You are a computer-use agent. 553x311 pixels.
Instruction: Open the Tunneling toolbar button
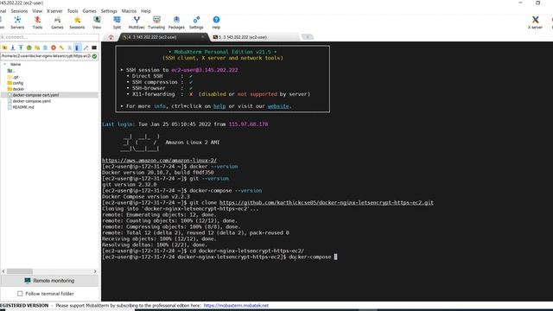[x=156, y=22]
